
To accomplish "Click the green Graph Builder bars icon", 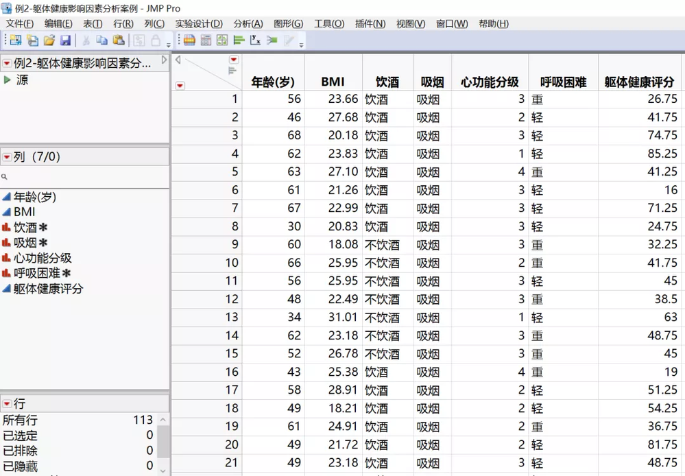I will (240, 41).
